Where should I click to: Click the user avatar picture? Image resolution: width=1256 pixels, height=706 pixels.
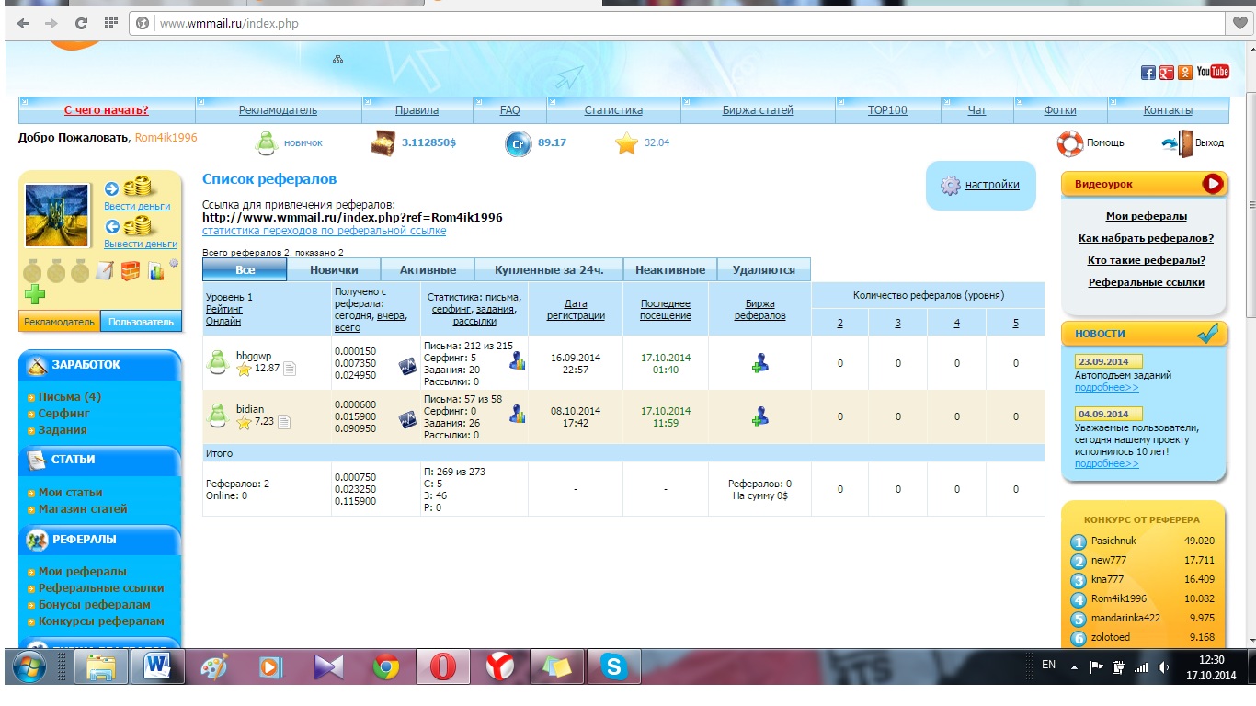pyautogui.click(x=57, y=215)
